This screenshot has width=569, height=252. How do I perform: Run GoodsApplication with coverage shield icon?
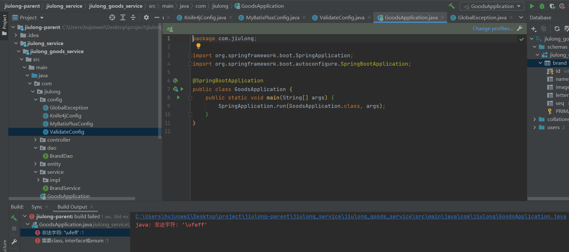click(552, 6)
